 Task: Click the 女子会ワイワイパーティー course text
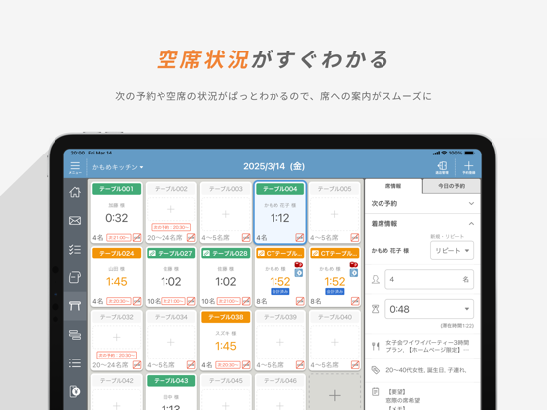tap(427, 346)
